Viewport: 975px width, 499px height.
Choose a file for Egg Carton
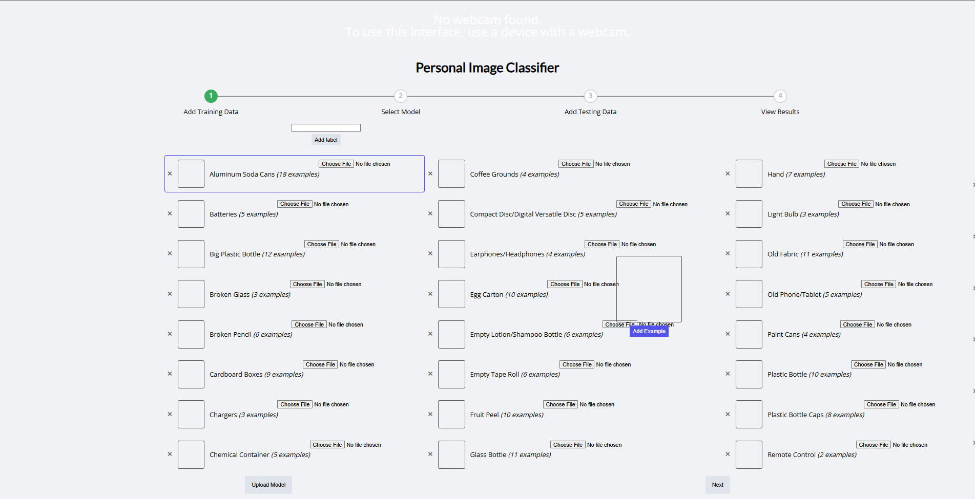565,285
